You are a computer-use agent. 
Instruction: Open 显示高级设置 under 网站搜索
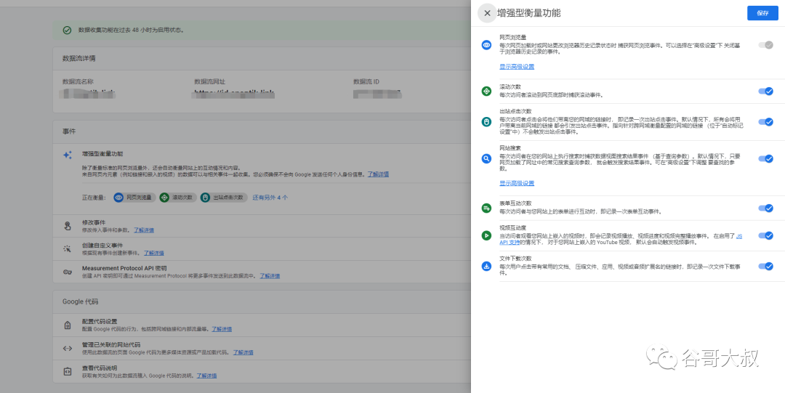pyautogui.click(x=517, y=183)
